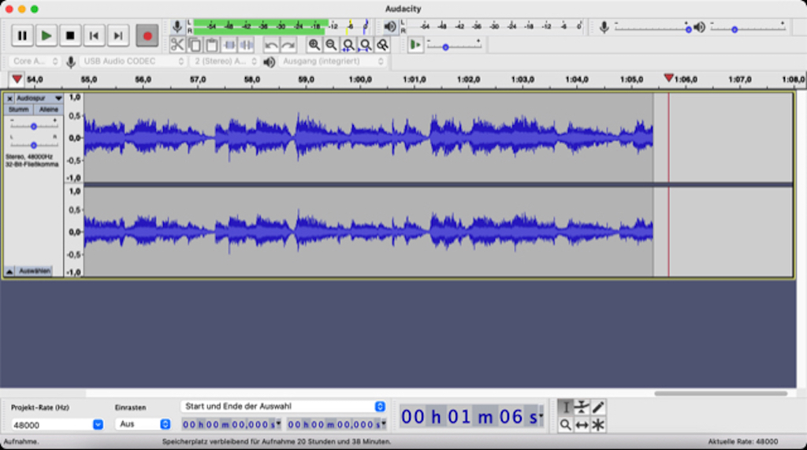This screenshot has height=450, width=807.
Task: Pause the recording
Action: (x=22, y=35)
